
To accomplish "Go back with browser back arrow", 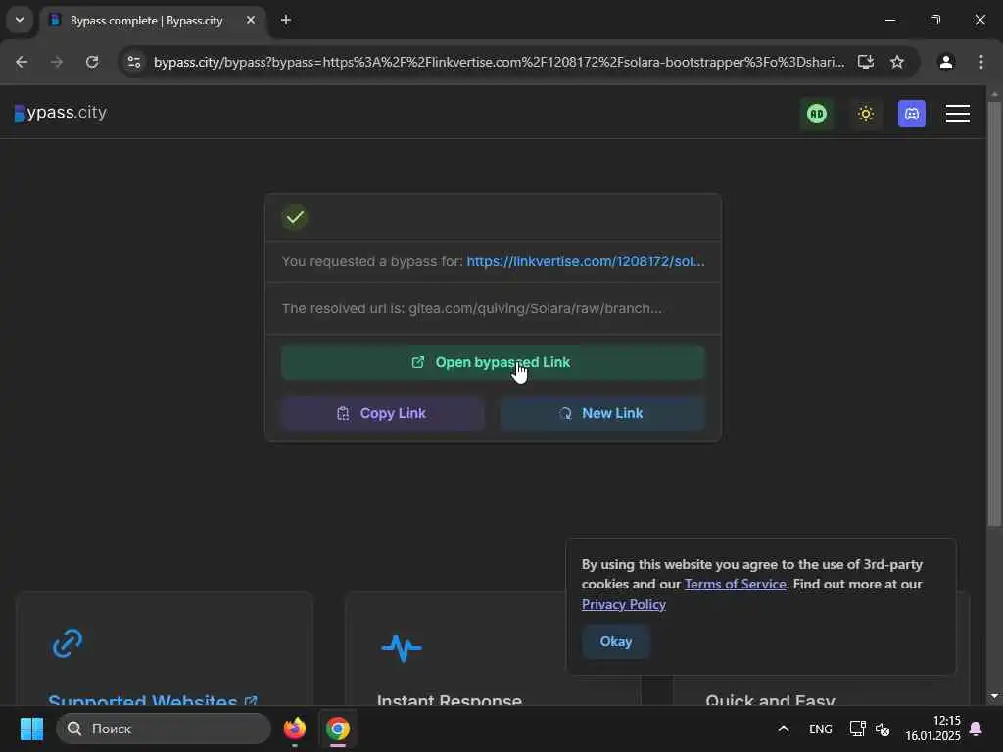I will (x=22, y=62).
